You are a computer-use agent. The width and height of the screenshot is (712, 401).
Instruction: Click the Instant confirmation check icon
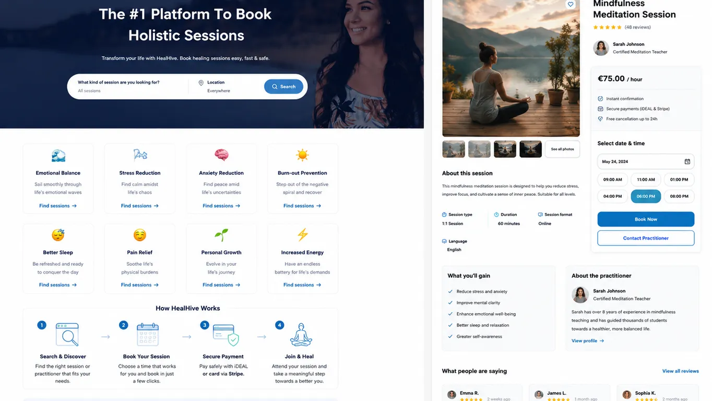click(600, 99)
